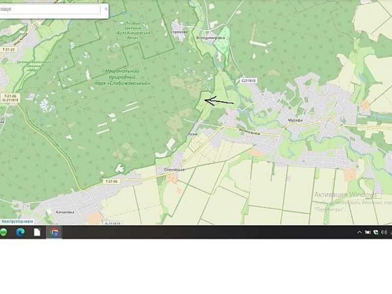Select the Сороковe village label on map
Image resolution: width=392 pixels, height=294 pixels.
[178, 31]
